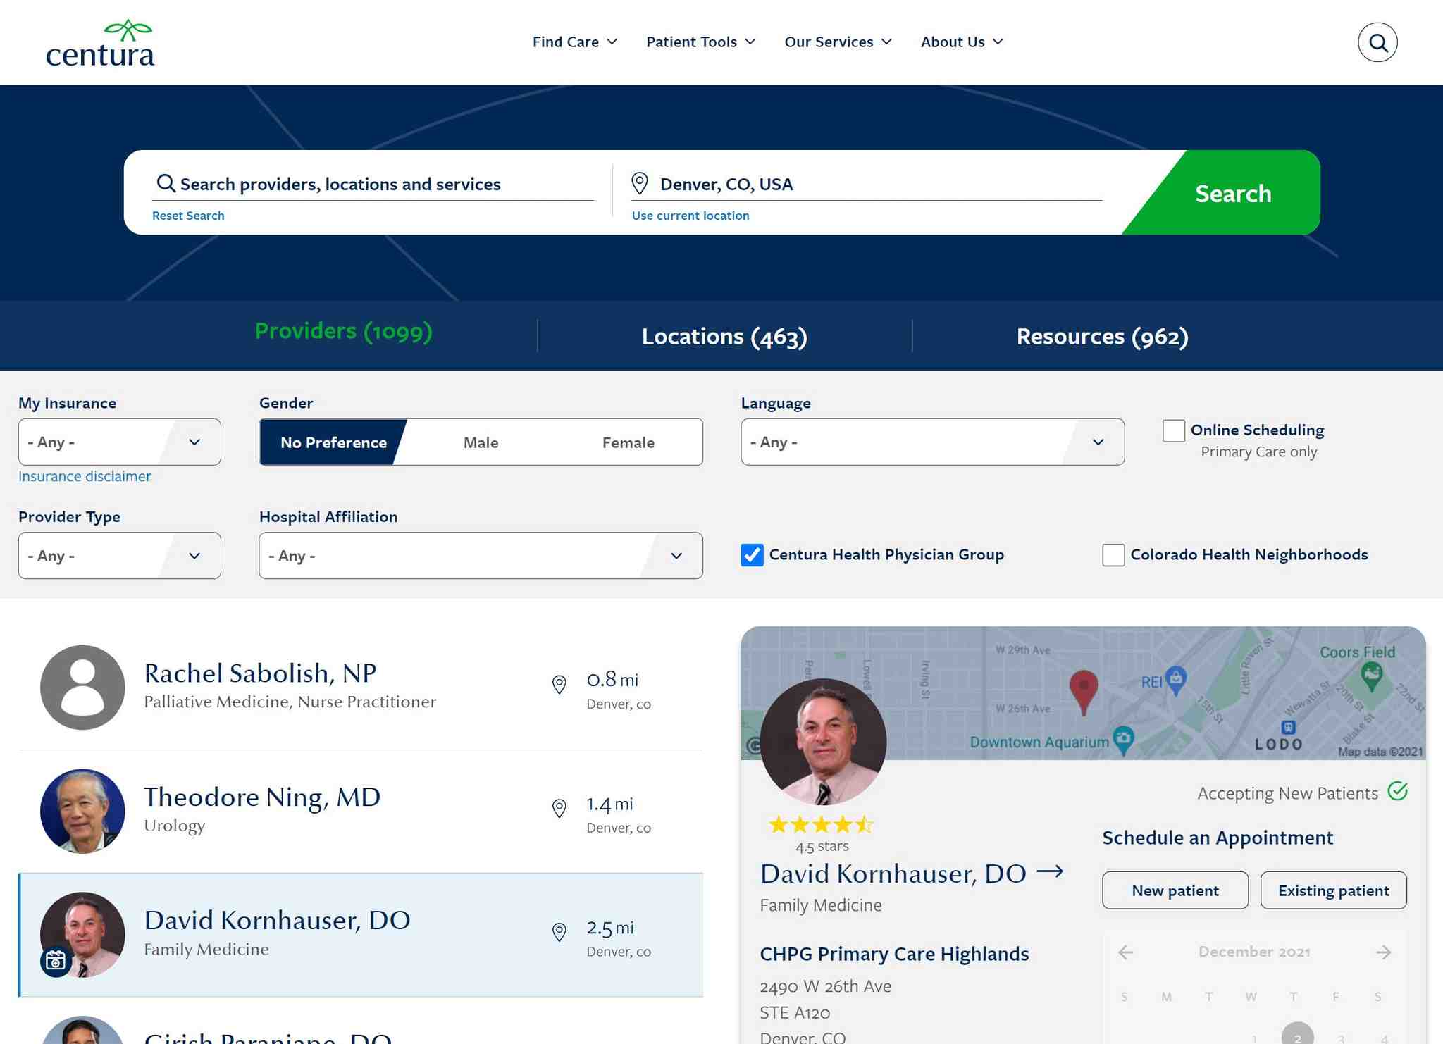The width and height of the screenshot is (1443, 1044).
Task: Switch to the Locations (463) tab
Action: point(724,337)
